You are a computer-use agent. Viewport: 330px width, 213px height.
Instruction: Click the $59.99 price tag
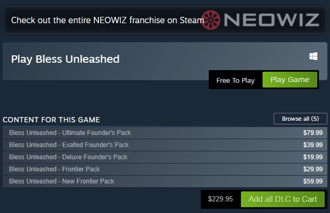pos(313,181)
